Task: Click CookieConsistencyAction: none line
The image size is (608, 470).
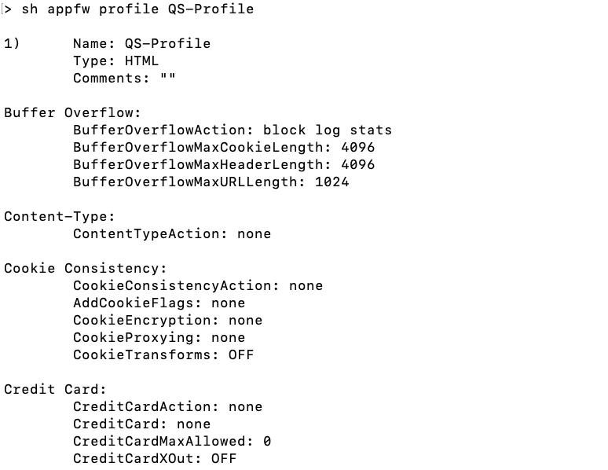Action: point(198,285)
